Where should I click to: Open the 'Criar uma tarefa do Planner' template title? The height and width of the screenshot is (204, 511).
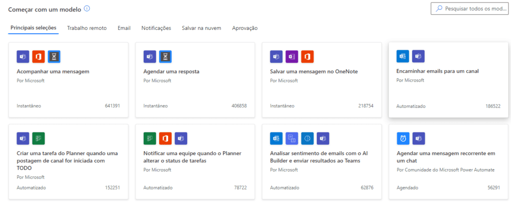click(67, 161)
